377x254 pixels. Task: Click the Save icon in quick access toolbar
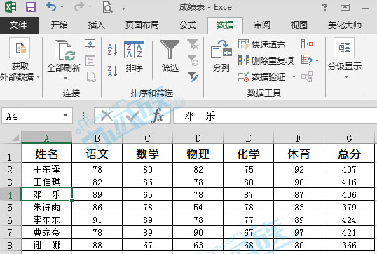pos(31,7)
